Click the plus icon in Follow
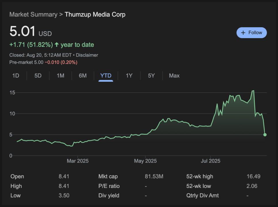 click(x=243, y=33)
